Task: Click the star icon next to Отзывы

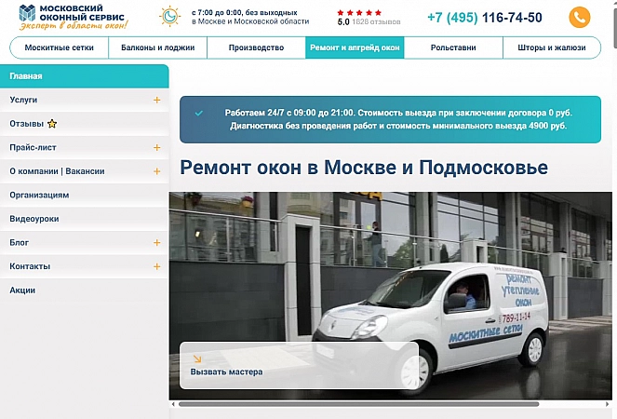Action: [x=52, y=124]
